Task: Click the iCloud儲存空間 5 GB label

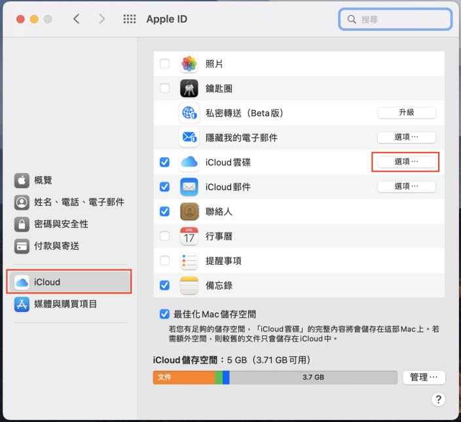Action: (232, 360)
